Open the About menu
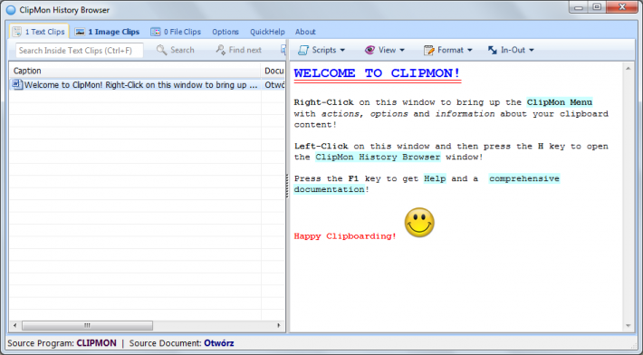 point(305,32)
